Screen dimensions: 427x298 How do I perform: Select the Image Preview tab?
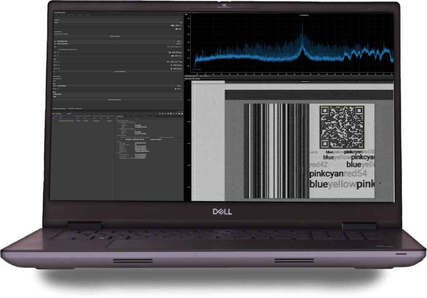(136, 117)
